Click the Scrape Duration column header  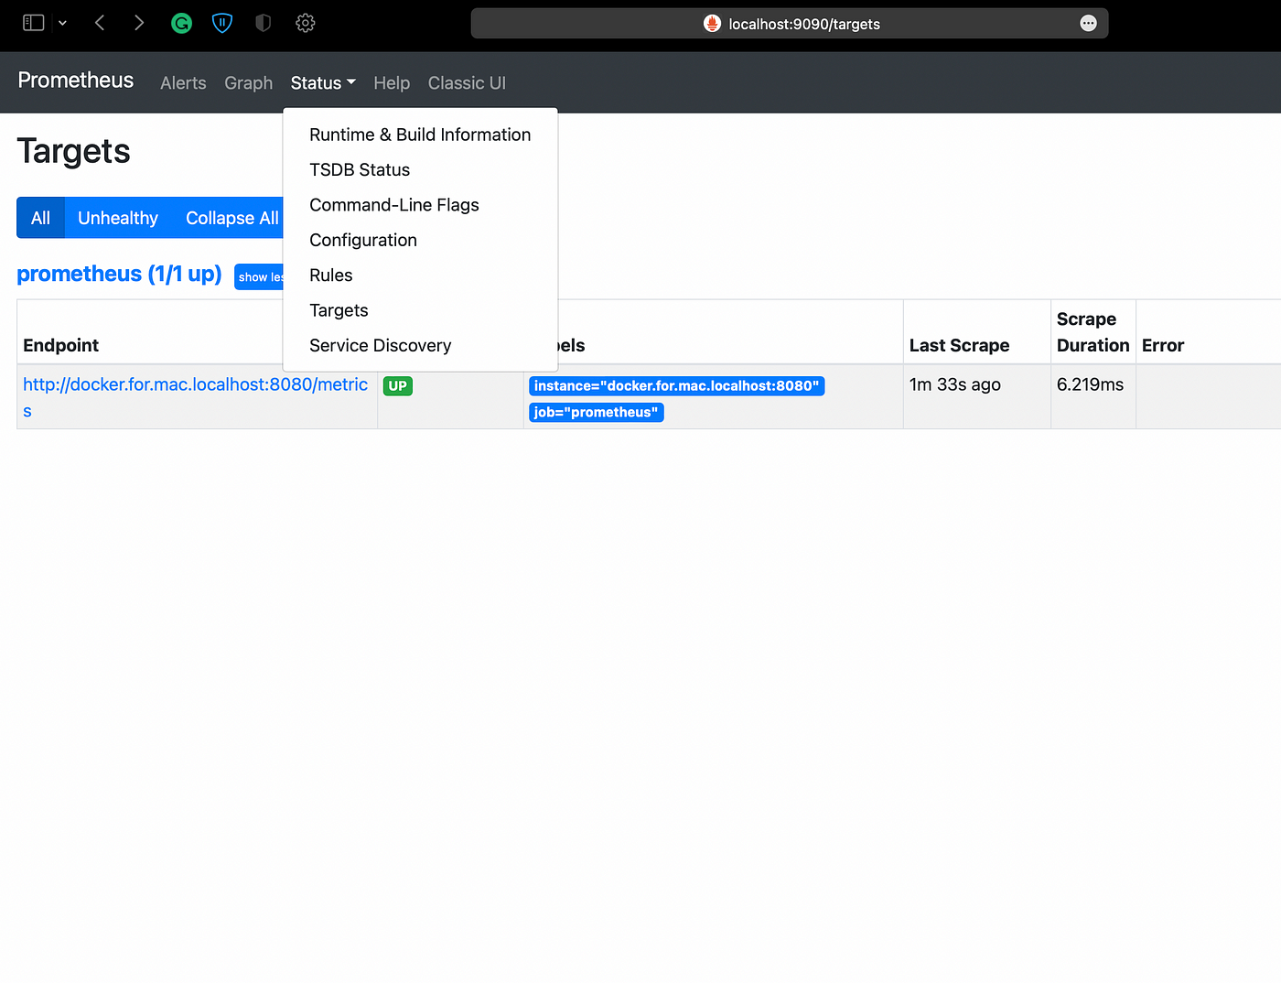click(1093, 332)
